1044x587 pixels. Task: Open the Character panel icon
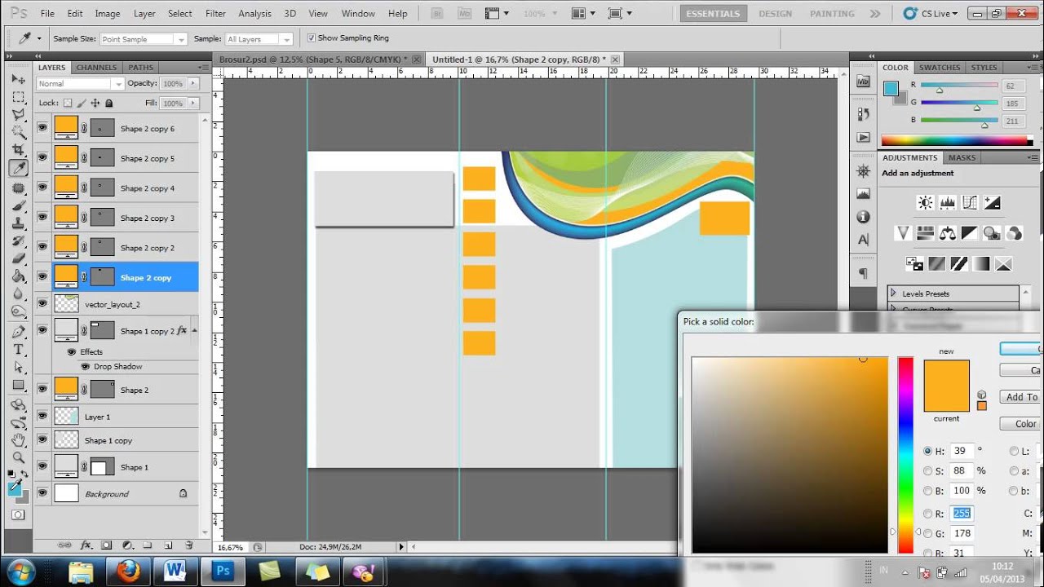864,240
